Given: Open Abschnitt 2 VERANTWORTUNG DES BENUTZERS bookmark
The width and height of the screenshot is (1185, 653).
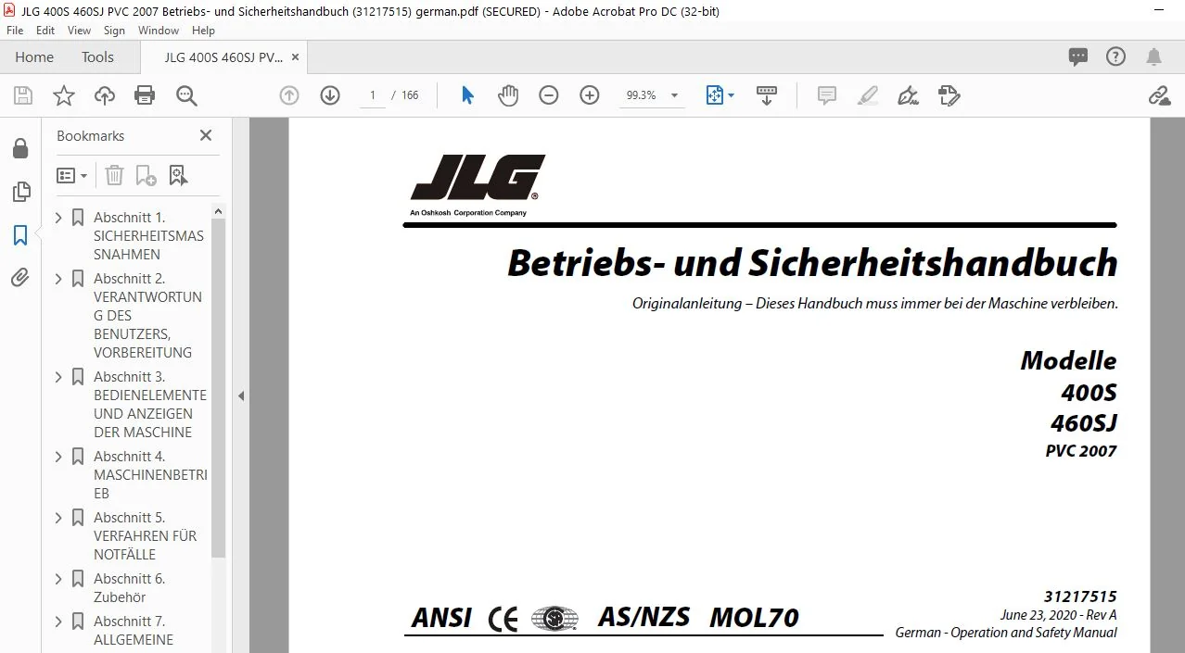Looking at the screenshot, I should [147, 316].
